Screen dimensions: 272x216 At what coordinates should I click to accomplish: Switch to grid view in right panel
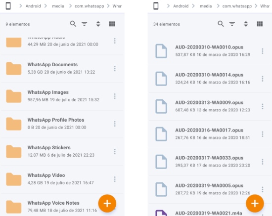tap(260, 24)
